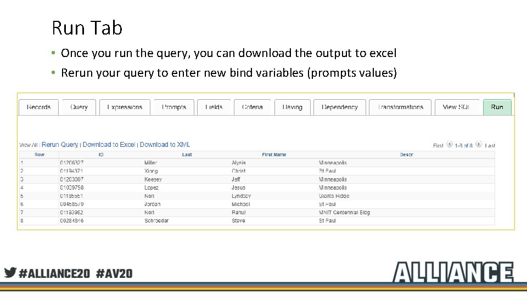The height and width of the screenshot is (296, 527).
Task: Select last name cell Schroeder
Action: pyautogui.click(x=156, y=221)
